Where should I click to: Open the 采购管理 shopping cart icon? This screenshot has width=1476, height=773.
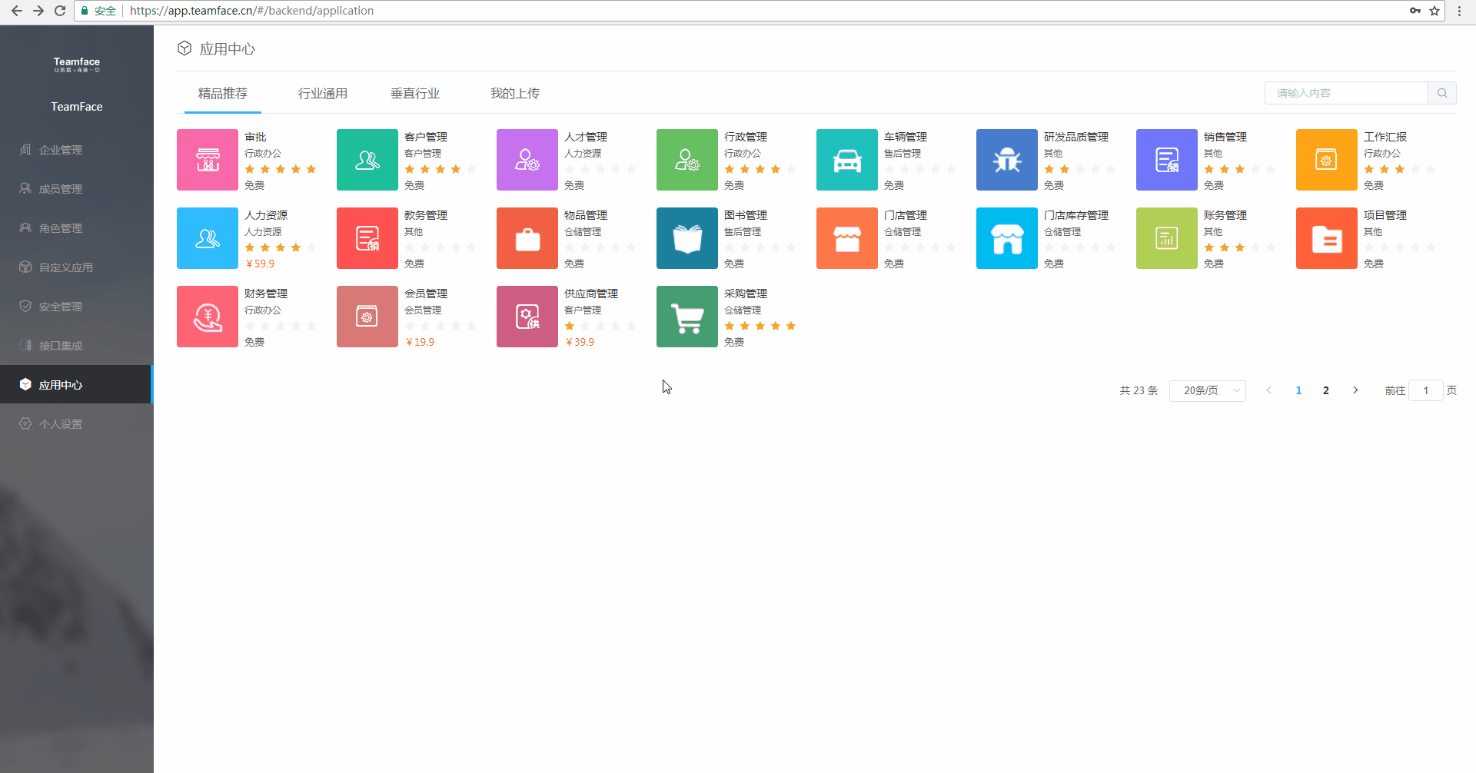tap(686, 316)
